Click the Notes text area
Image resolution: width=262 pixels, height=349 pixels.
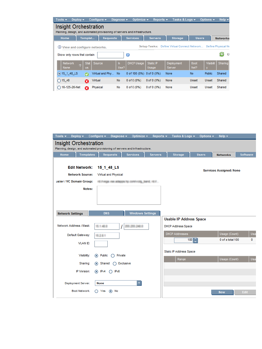[129, 195]
